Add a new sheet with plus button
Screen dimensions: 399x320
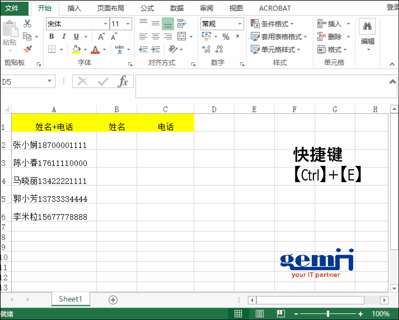tap(113, 300)
